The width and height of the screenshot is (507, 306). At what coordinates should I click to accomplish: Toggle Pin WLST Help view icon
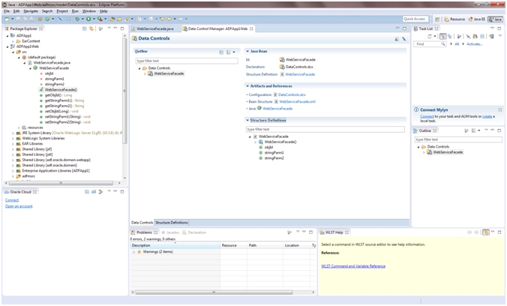point(486,232)
